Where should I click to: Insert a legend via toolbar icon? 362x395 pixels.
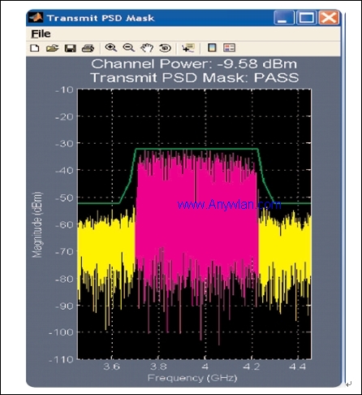click(230, 48)
